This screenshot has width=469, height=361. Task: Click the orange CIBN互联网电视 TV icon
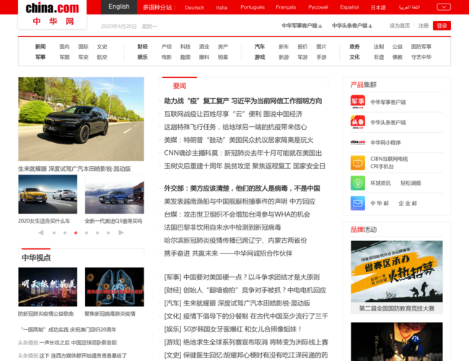tap(358, 162)
